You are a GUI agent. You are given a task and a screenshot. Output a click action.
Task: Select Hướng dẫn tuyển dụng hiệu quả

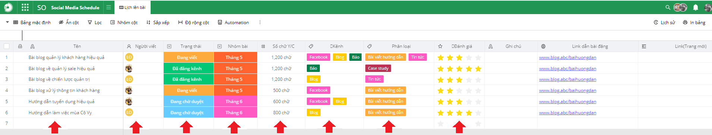tap(62, 102)
